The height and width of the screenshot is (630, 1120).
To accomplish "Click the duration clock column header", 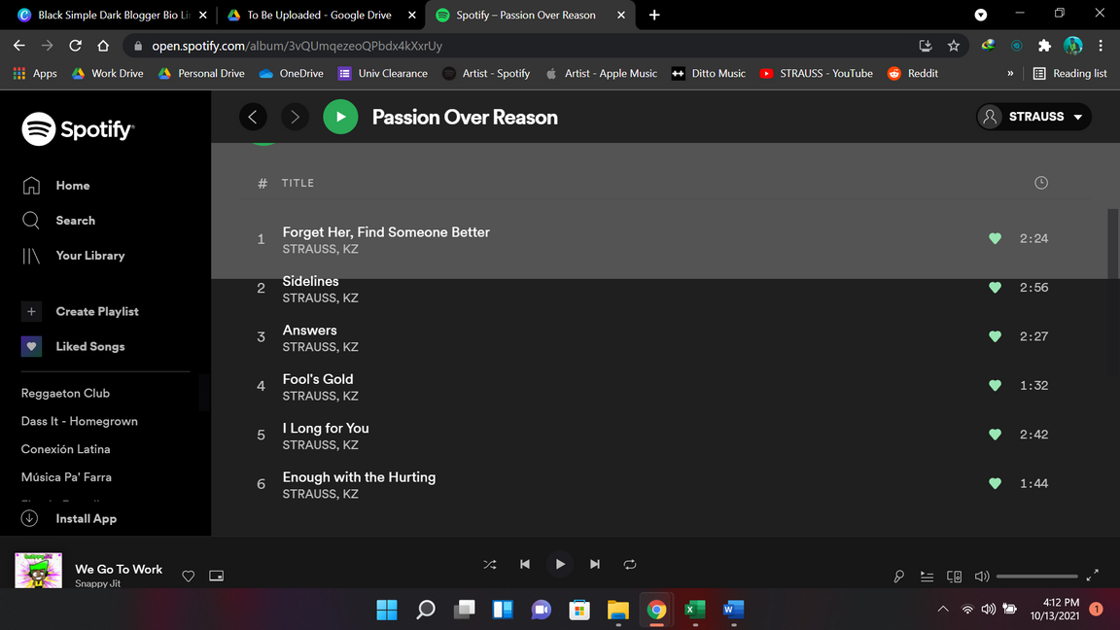I will point(1041,183).
